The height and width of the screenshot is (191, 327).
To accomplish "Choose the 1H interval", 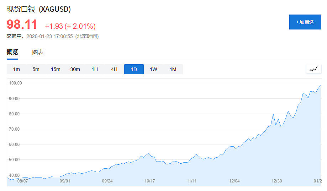I will pos(95,69).
